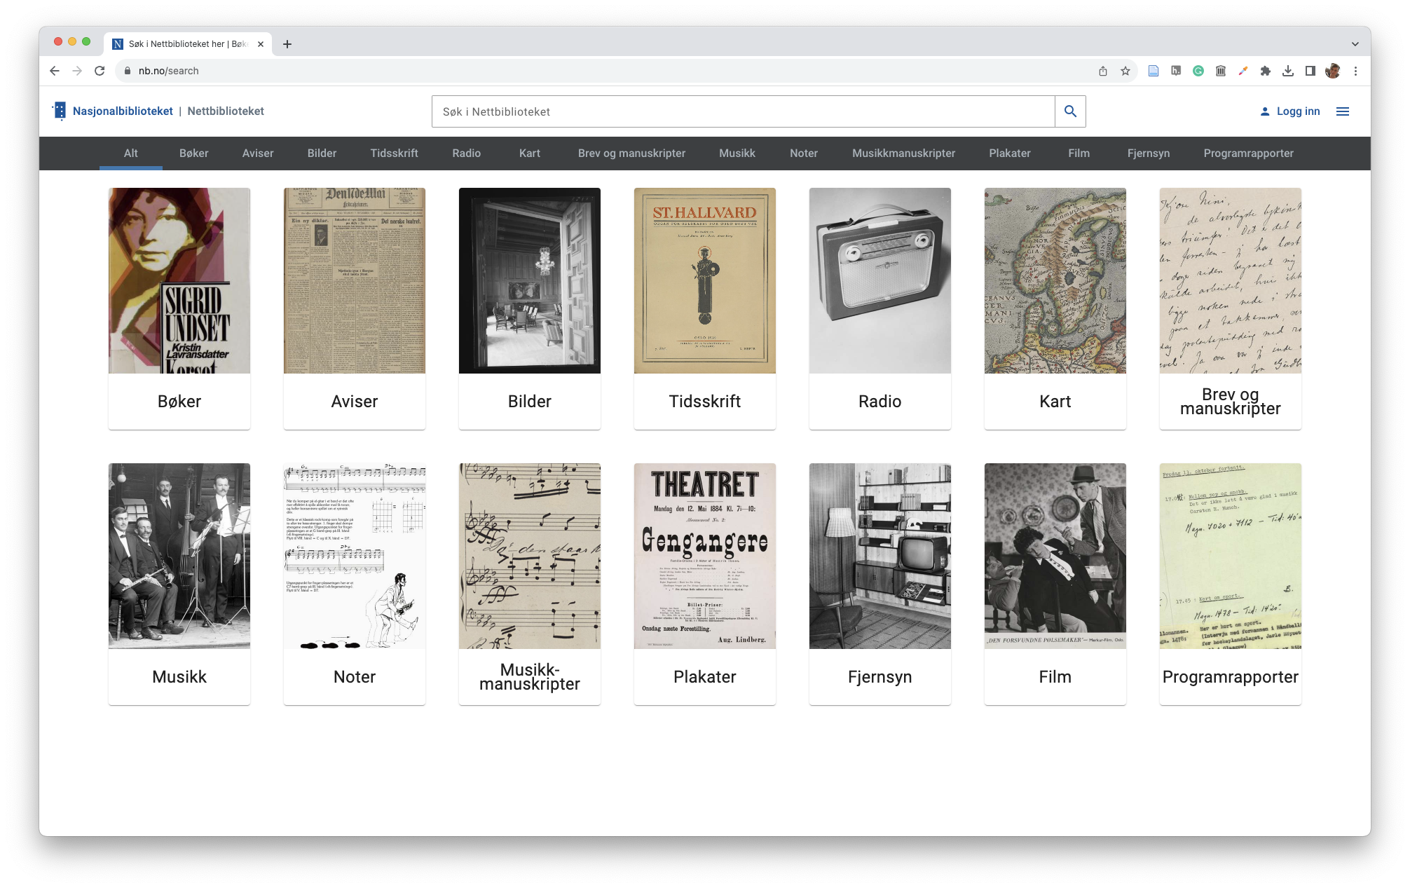Reload the page
Image resolution: width=1410 pixels, height=888 pixels.
pos(100,71)
